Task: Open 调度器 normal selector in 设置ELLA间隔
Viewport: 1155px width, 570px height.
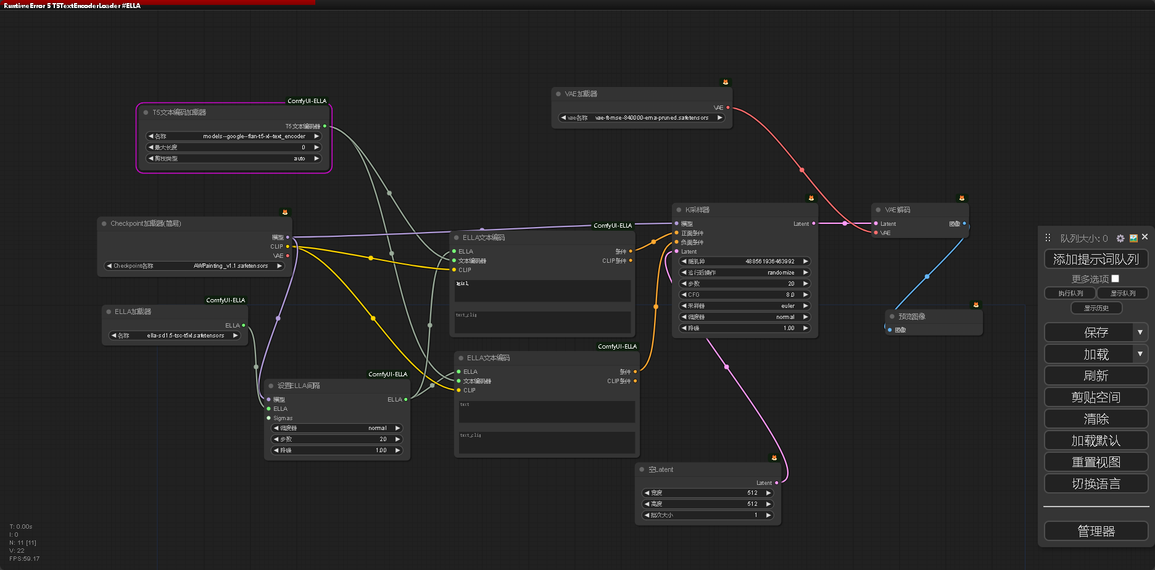Action: pyautogui.click(x=337, y=428)
